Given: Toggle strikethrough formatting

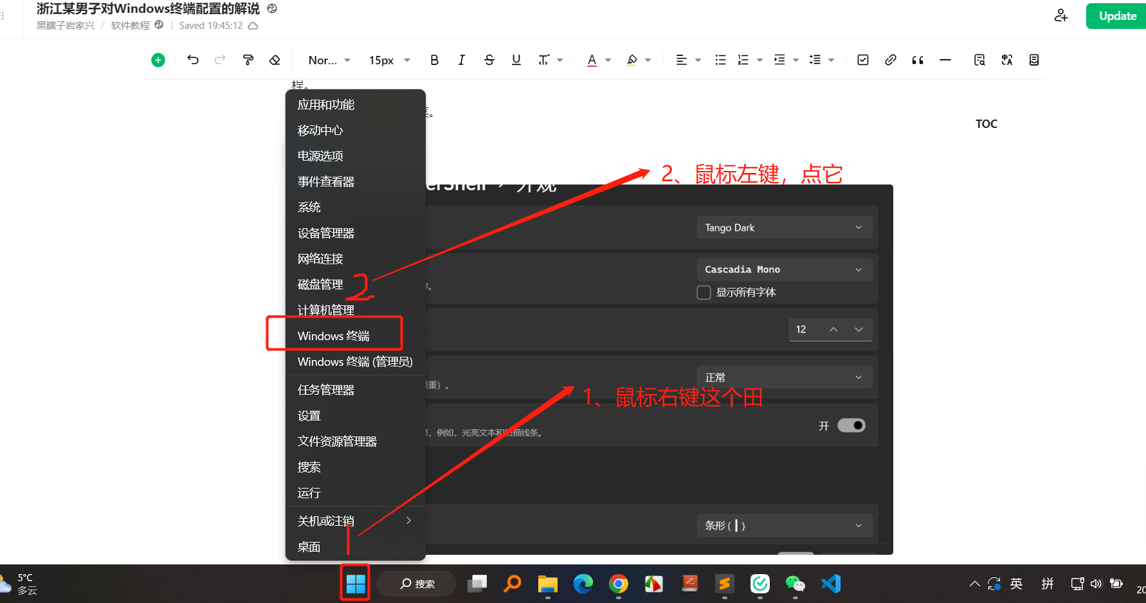Looking at the screenshot, I should [489, 60].
